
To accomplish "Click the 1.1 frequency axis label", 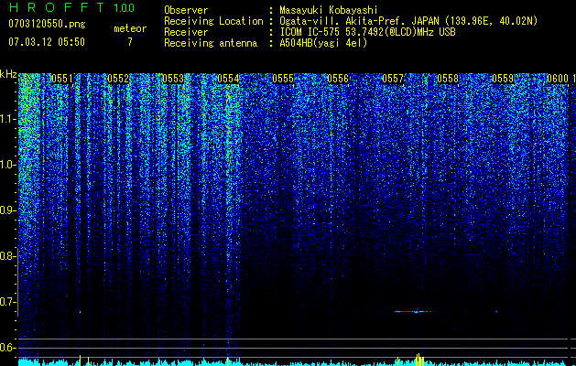I will (8, 119).
